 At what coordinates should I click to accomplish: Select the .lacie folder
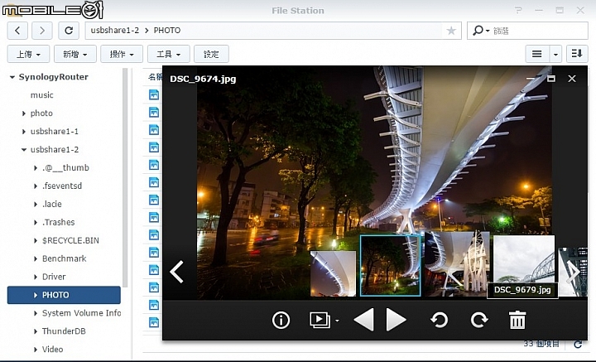pos(51,205)
